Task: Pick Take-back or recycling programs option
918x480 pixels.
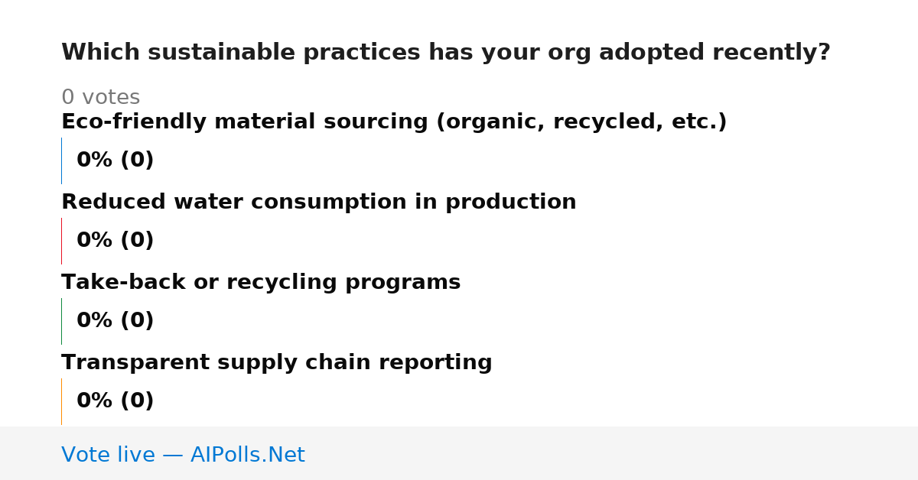Action: pyautogui.click(x=261, y=283)
